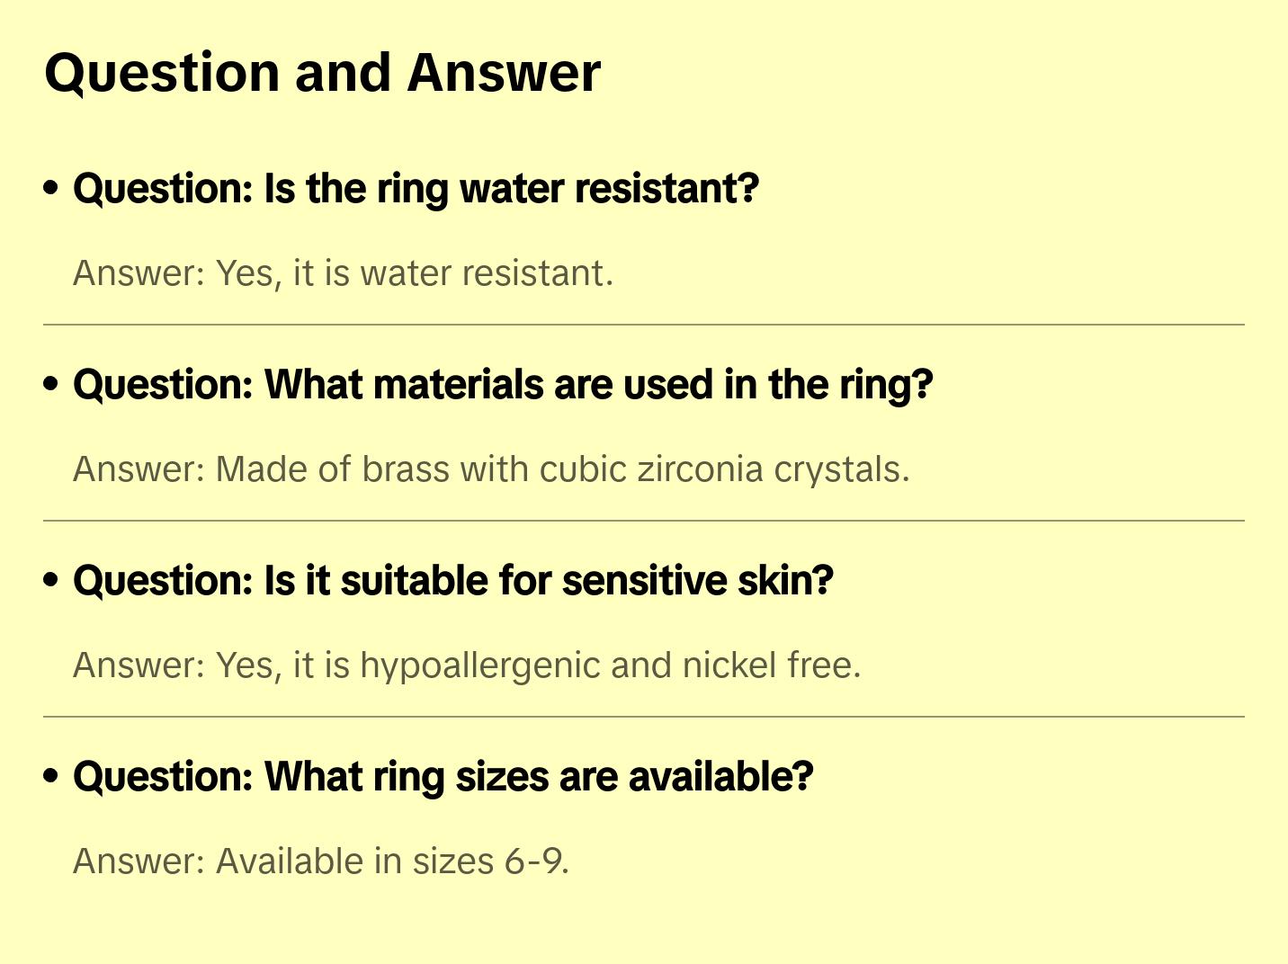Image resolution: width=1288 pixels, height=964 pixels.
Task: Select the question about materials used in the ring
Action: 503,385
